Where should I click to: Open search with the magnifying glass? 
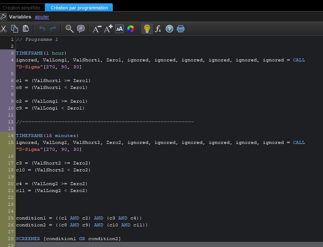(69, 29)
